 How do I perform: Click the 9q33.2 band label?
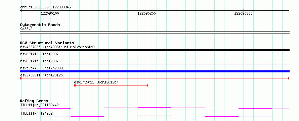(x=26, y=29)
